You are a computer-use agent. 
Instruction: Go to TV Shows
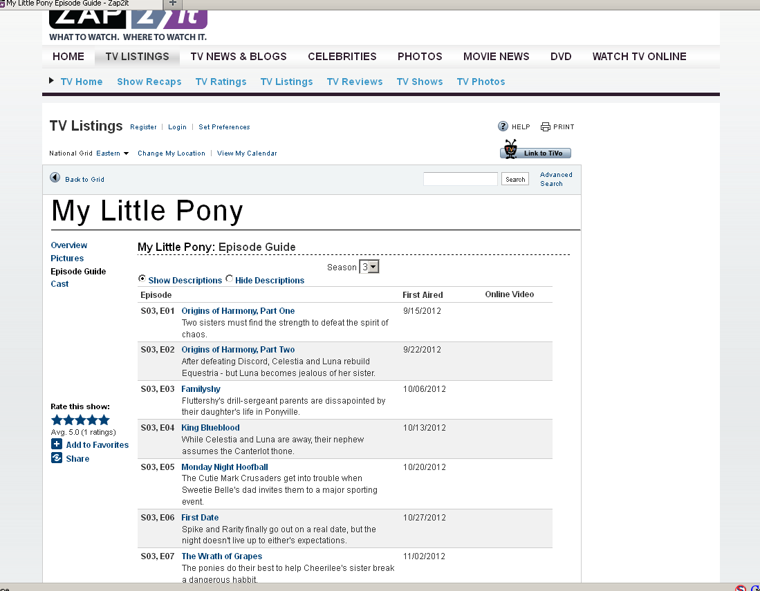pyautogui.click(x=420, y=82)
